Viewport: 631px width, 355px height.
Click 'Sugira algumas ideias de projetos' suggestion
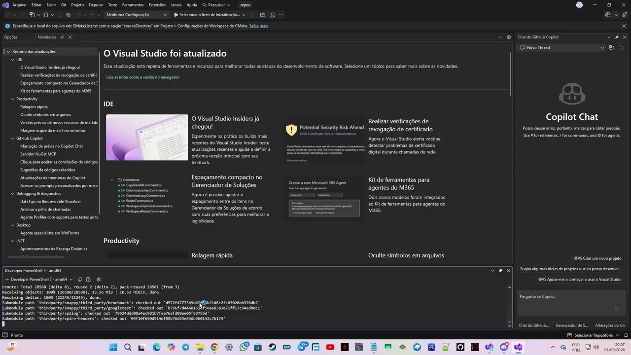pyautogui.click(x=571, y=269)
